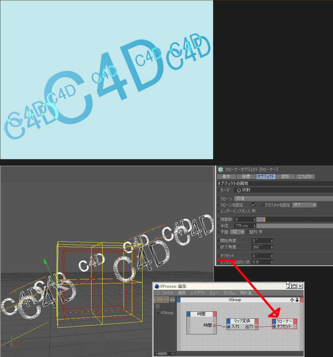The height and width of the screenshot is (357, 333).
Task: Toggle keyframe dot beside 半径
Action: click(218, 226)
